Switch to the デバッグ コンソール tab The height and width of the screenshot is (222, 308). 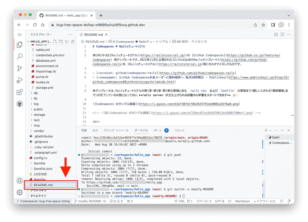pyautogui.click(x=116, y=130)
